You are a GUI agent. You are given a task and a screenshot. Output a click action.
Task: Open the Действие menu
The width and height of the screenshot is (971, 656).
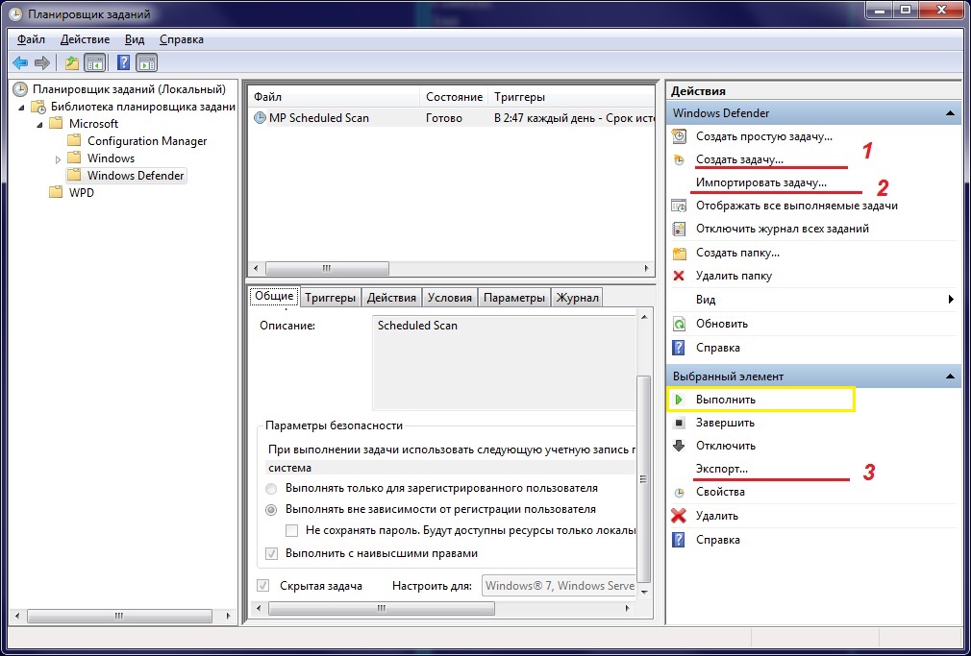tap(85, 39)
